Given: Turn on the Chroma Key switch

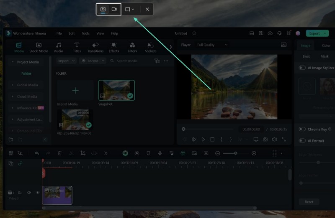Looking at the screenshot, I should (302, 129).
